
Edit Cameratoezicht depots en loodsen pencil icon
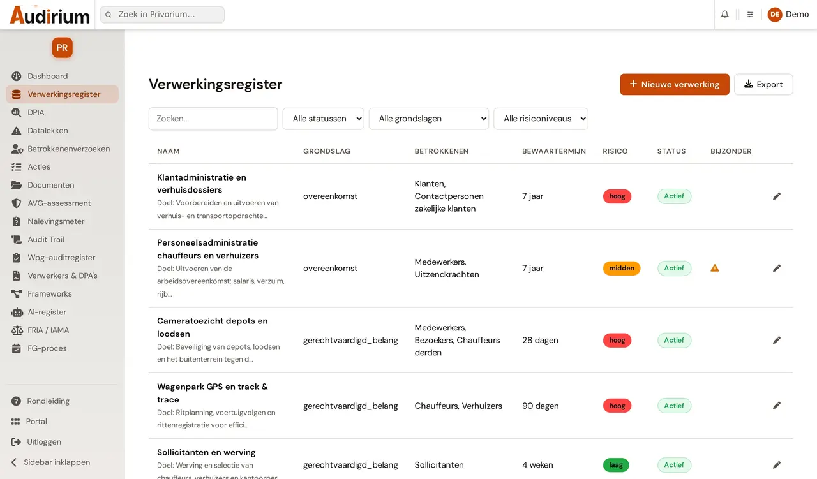777,340
